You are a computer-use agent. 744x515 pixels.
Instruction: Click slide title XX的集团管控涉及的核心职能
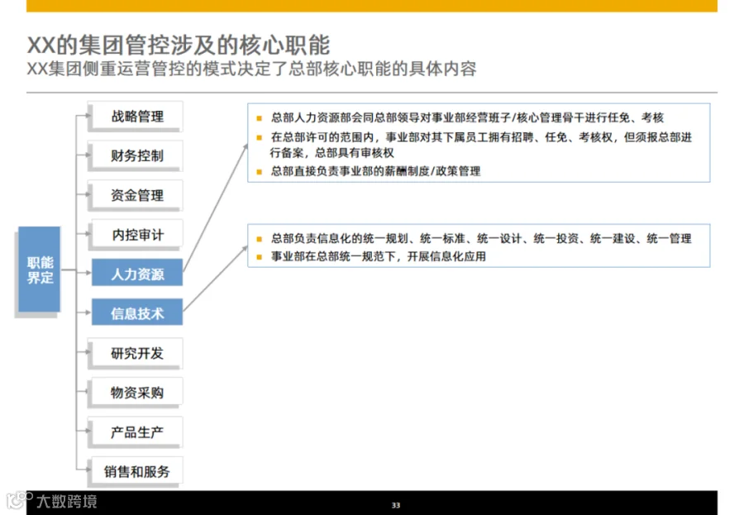179,45
